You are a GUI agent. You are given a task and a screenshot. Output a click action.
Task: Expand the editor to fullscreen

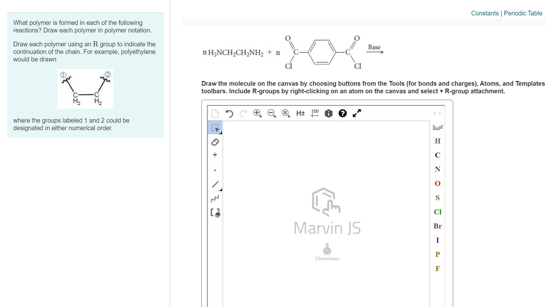(x=356, y=113)
